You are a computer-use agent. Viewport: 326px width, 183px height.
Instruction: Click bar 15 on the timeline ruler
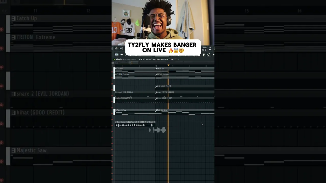click(189, 66)
